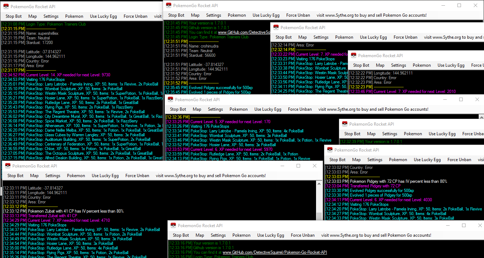Stop Bot in window logged 12:32:14 PM
This screenshot has width=484, height=258.
click(284, 37)
